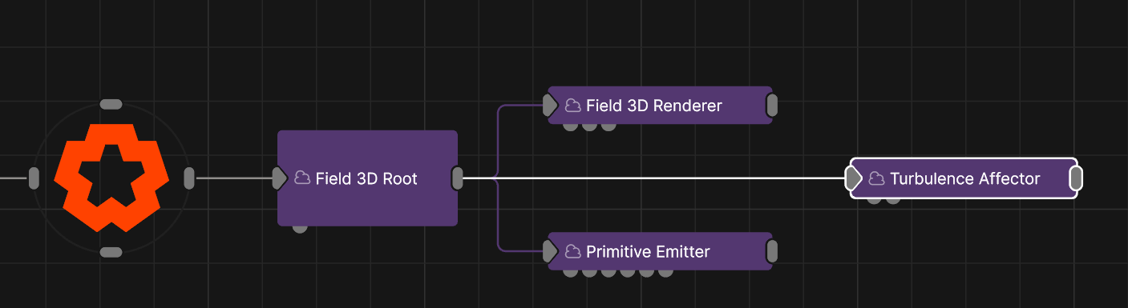Click last bottom port of Primitive Emitter
The width and height of the screenshot is (1128, 308).
(665, 273)
